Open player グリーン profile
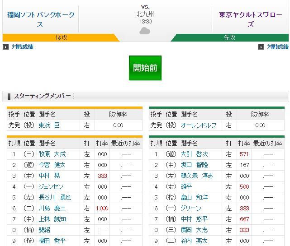Screen dimensions: 290x246 coord(191,209)
